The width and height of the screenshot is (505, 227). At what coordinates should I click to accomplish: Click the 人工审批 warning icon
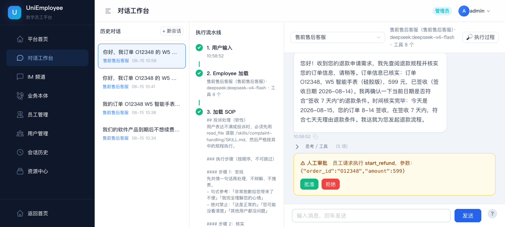(303, 163)
